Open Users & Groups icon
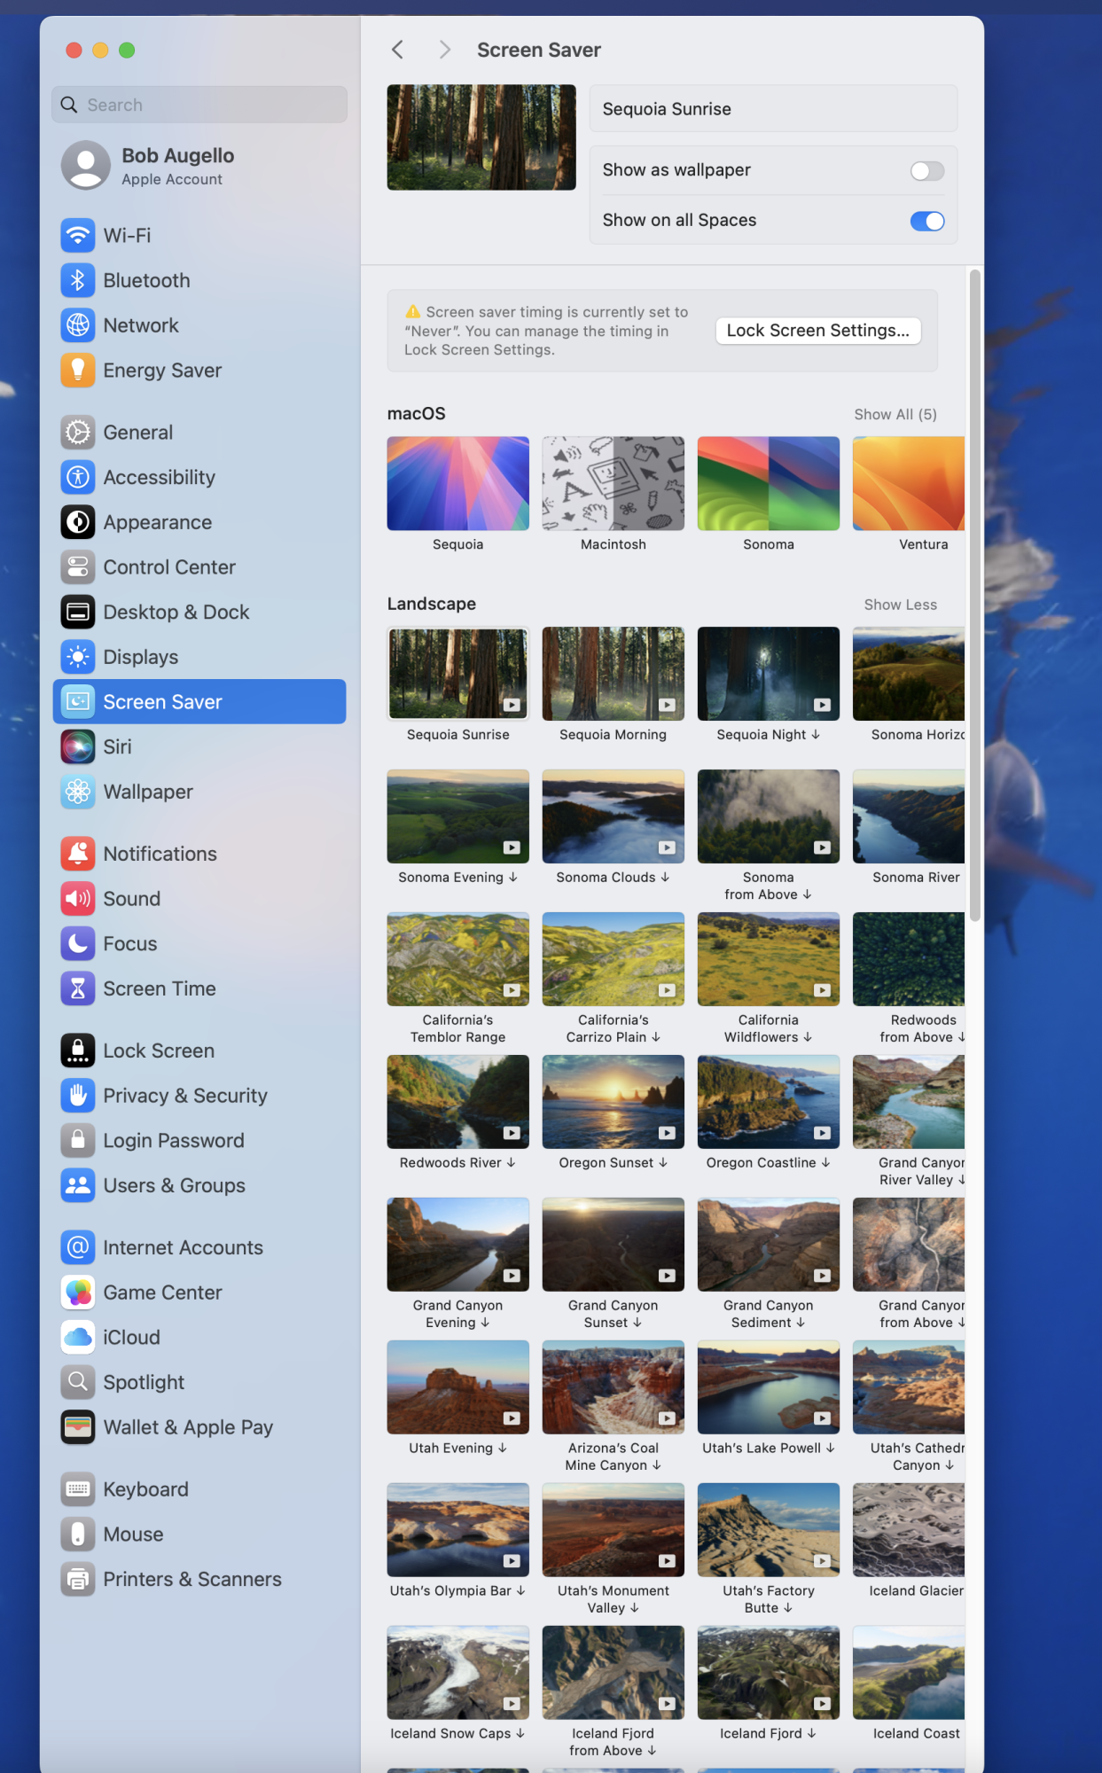This screenshot has width=1102, height=1773. pos(78,1185)
